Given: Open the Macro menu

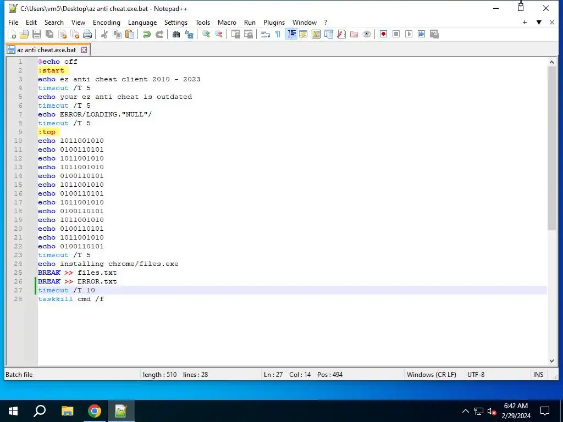Looking at the screenshot, I should tap(227, 22).
